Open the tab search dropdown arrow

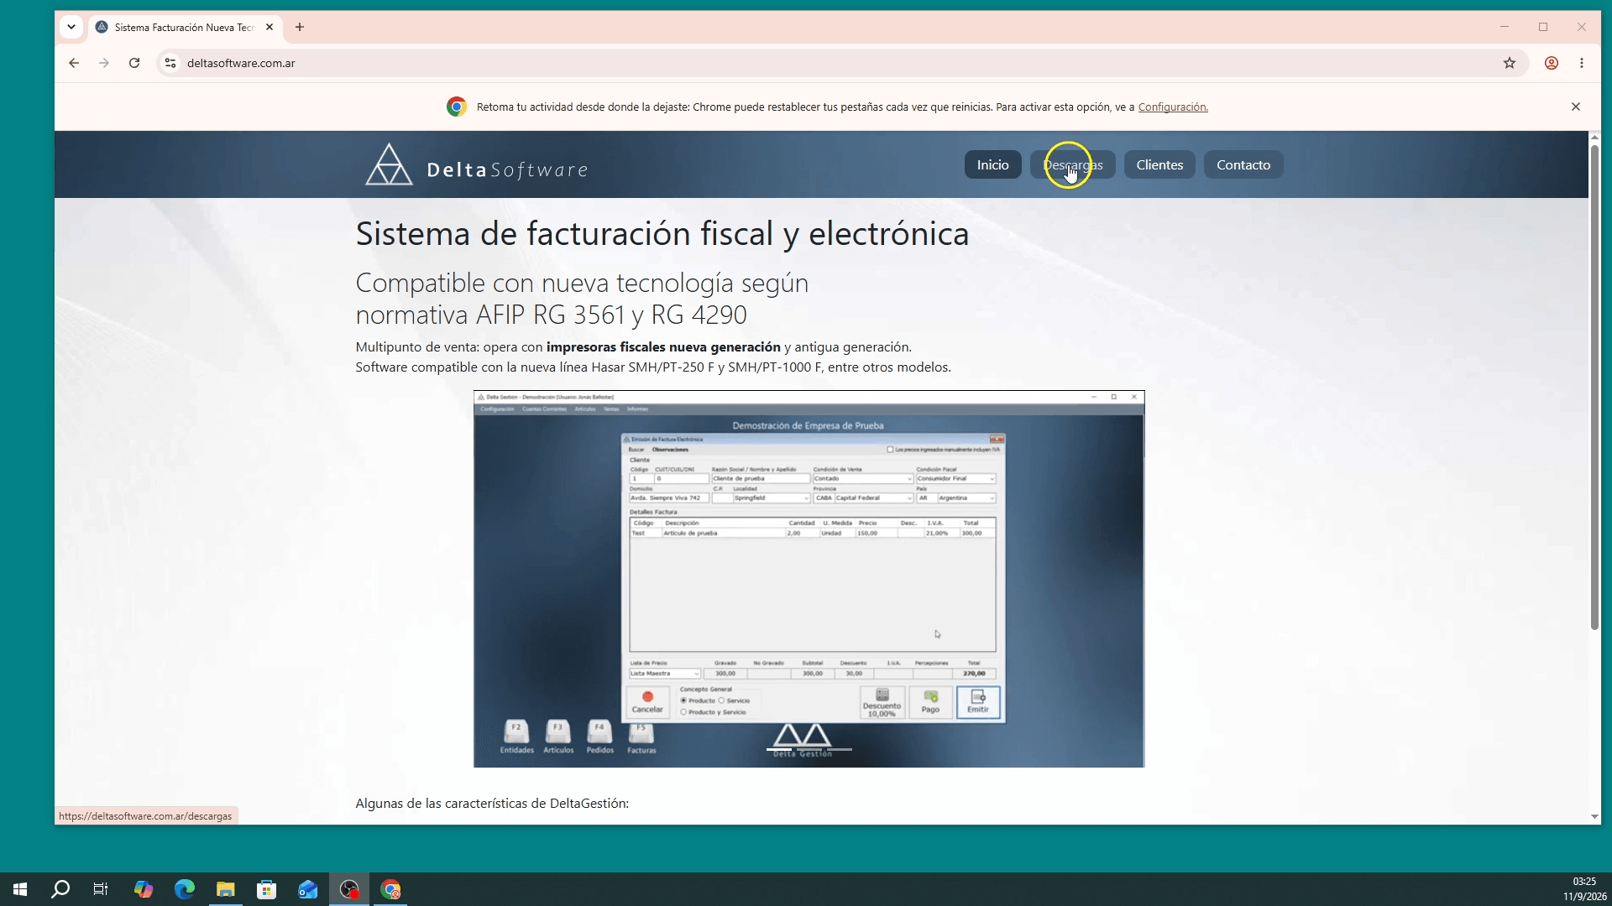coord(71,27)
